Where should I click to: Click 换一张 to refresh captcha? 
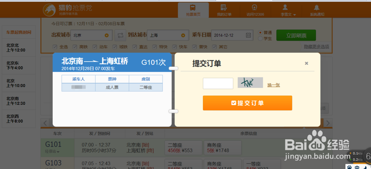273,85
